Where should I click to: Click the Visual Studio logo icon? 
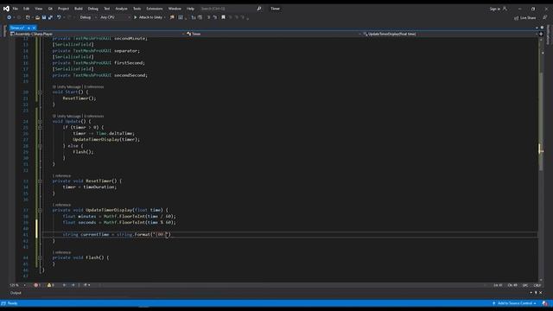pos(6,9)
